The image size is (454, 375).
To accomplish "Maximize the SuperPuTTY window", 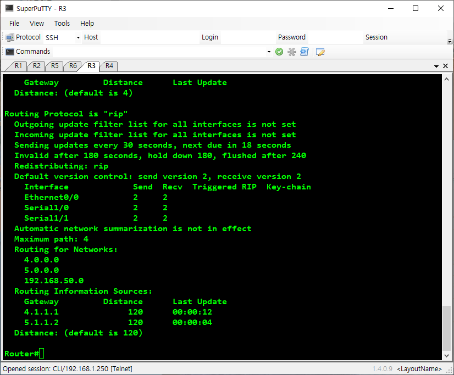I will point(416,8).
